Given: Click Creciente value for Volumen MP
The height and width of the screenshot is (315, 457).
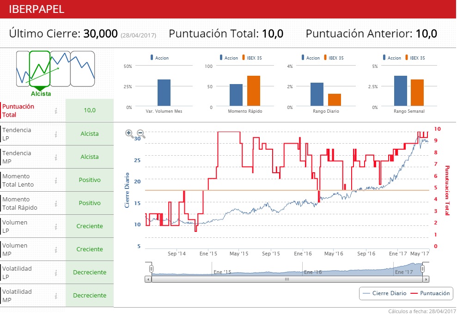Looking at the screenshot, I should click(90, 249).
